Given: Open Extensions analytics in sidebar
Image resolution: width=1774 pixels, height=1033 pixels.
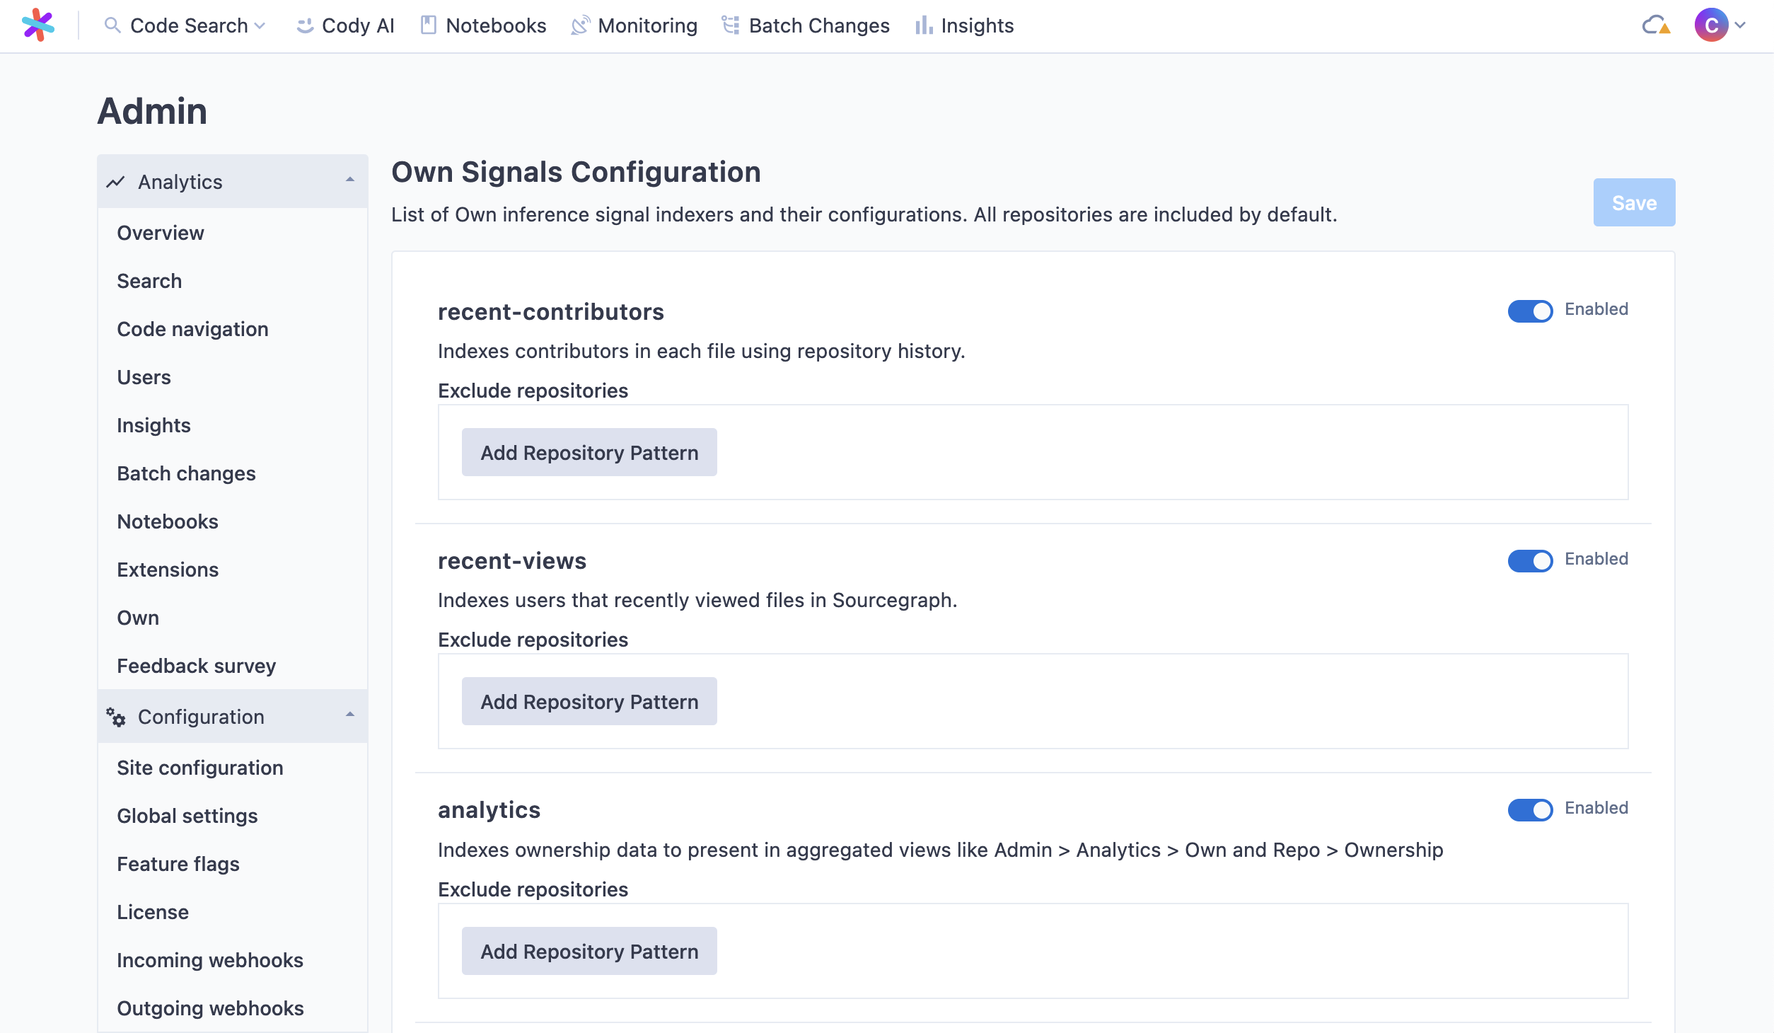Looking at the screenshot, I should tap(232, 570).
